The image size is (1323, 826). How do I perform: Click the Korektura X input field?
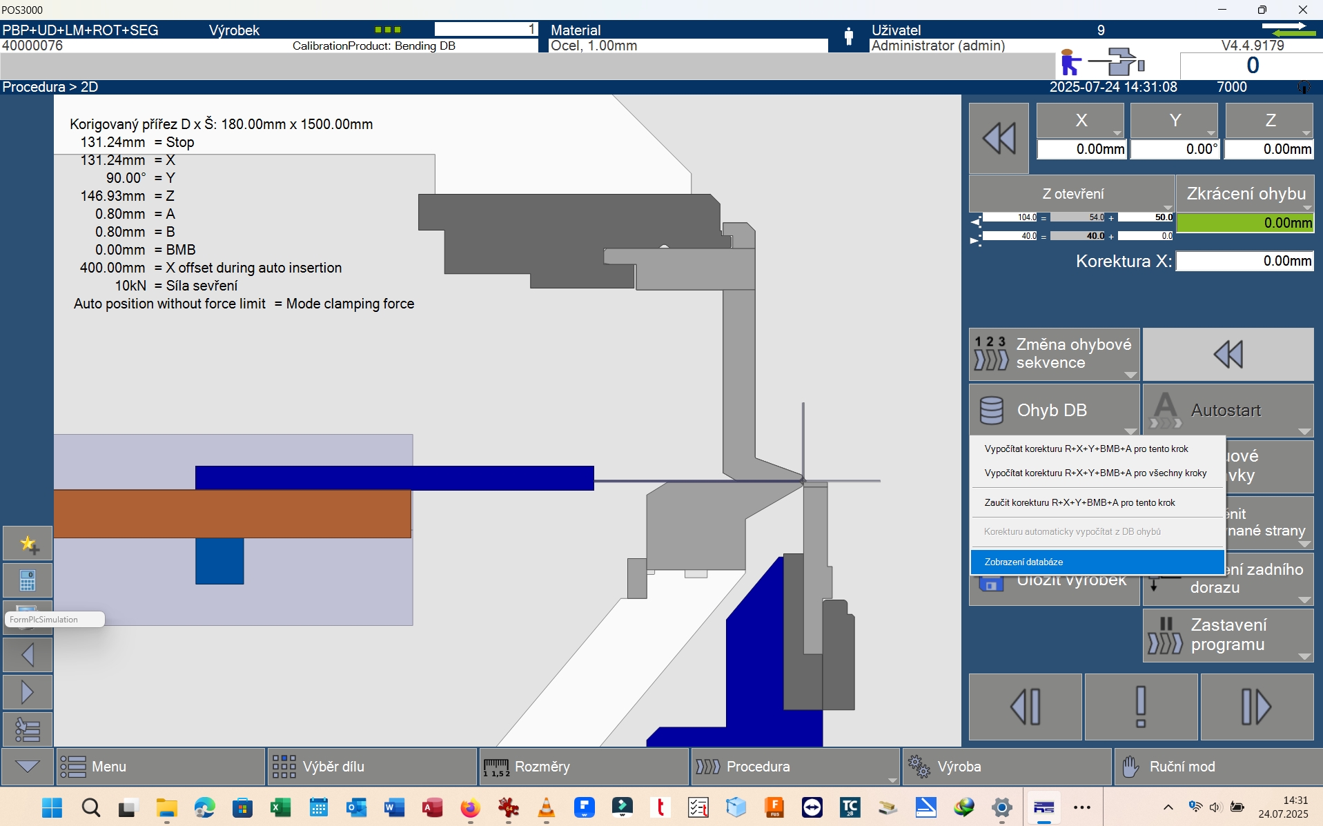click(1244, 261)
